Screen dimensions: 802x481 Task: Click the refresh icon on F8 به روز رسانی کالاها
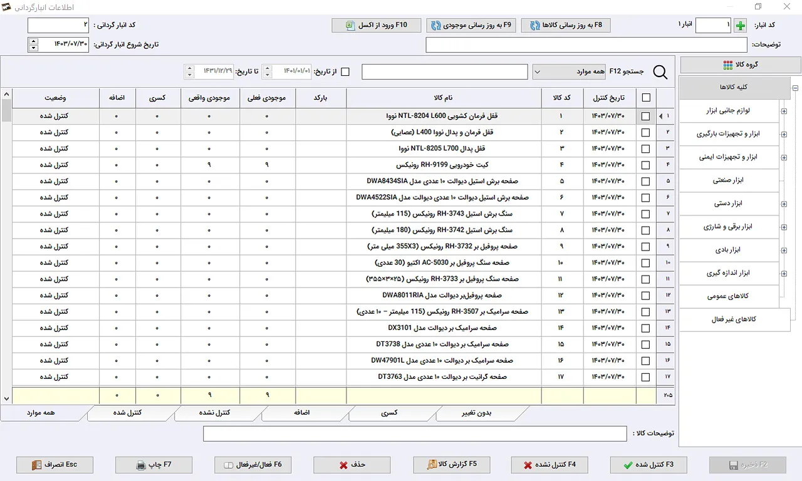(x=535, y=26)
